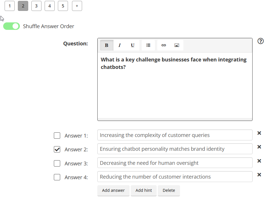Click the Add hint button
This screenshot has height=201, width=273.
(144, 191)
